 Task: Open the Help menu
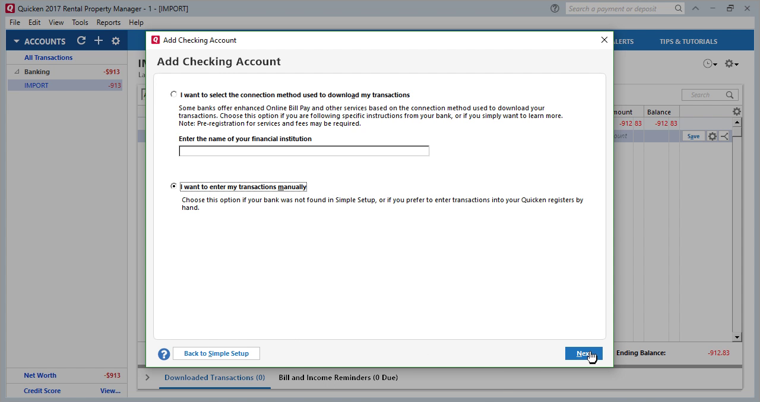point(136,23)
